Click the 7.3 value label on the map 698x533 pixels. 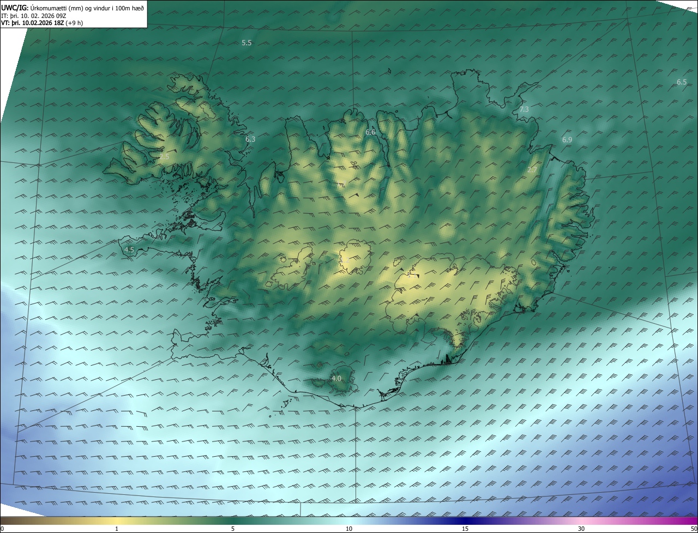(523, 110)
